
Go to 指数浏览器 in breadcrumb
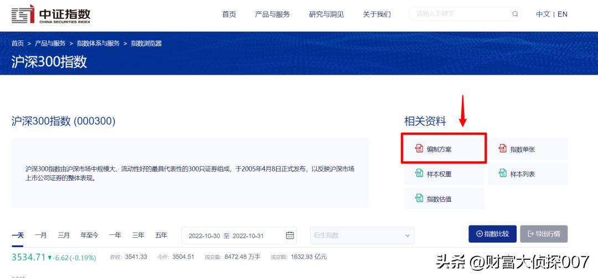coord(146,44)
